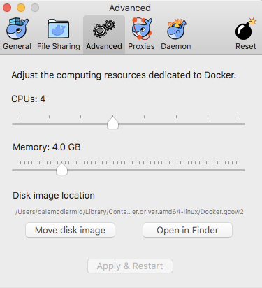Click the Reset bomb icon
The height and width of the screenshot is (288, 262).
245,29
